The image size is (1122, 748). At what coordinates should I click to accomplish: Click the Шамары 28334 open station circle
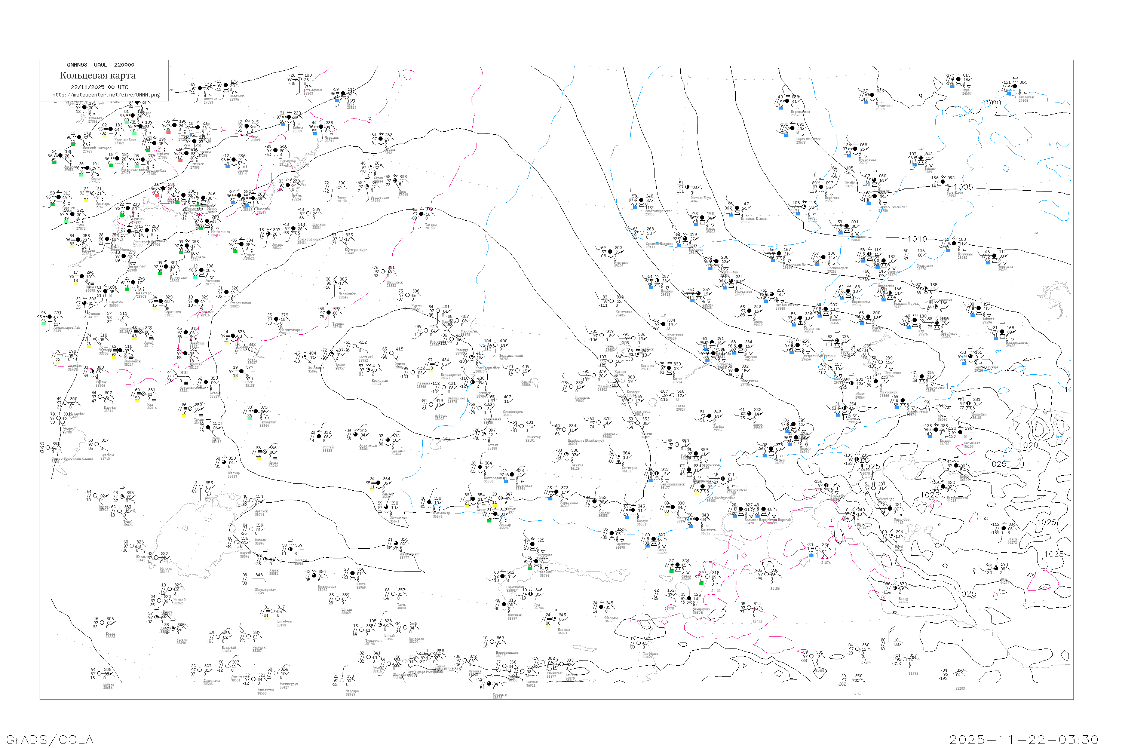pyautogui.click(x=309, y=214)
